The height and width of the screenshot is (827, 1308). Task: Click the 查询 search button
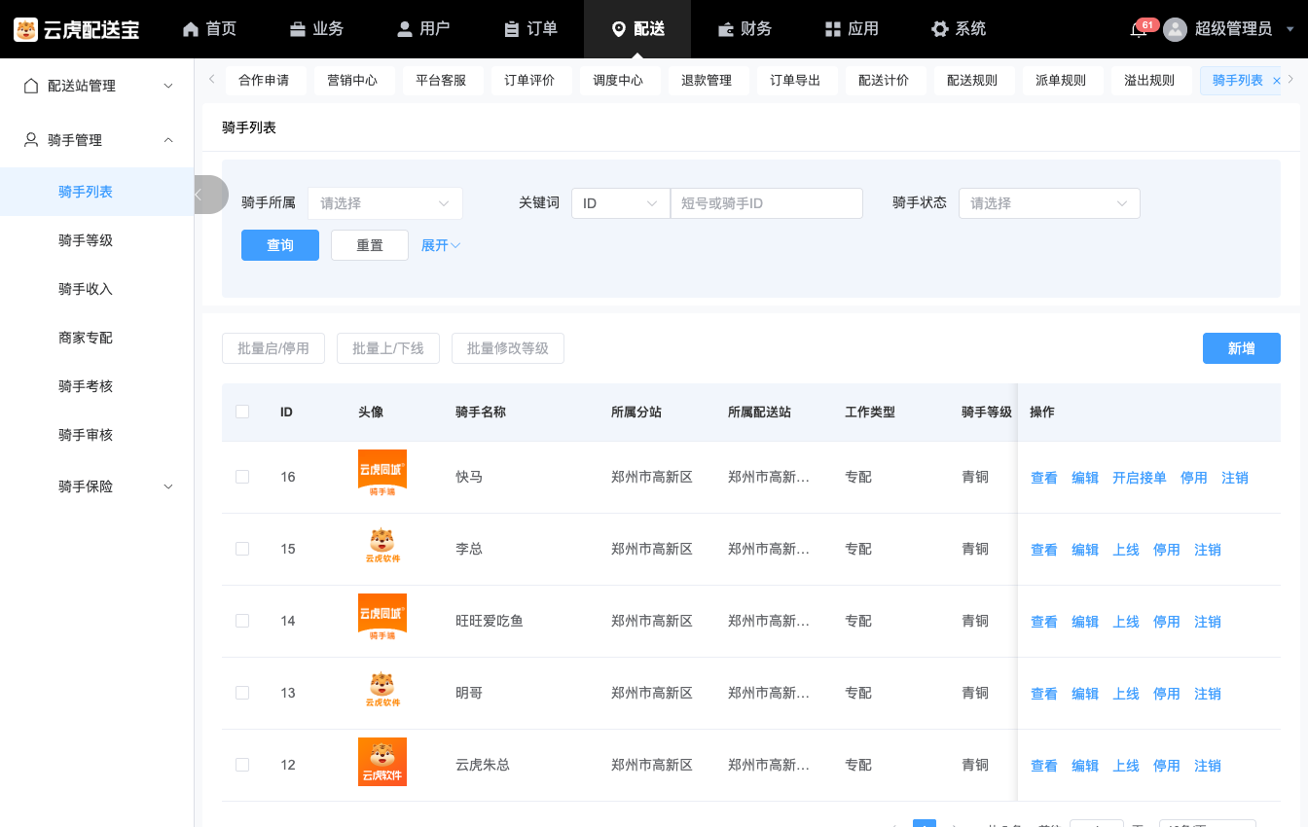(280, 245)
